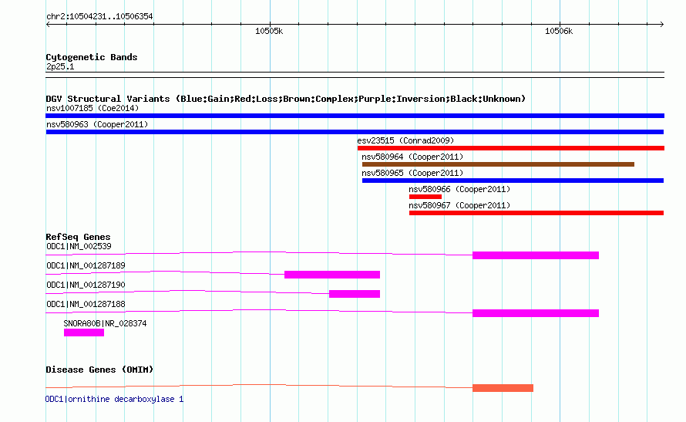Select the ODC1|NM_001287189 transcript label

coord(86,265)
